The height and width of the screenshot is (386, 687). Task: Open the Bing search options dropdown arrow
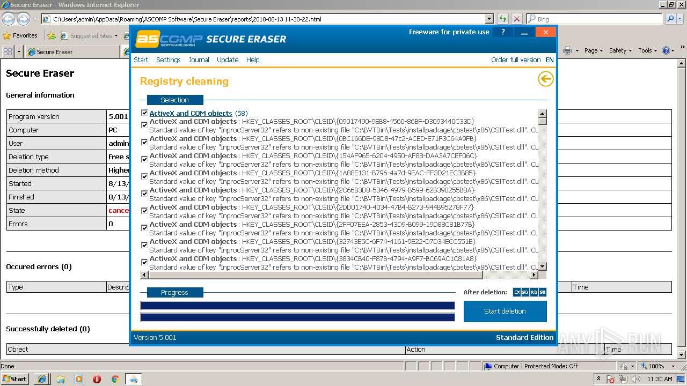pyautogui.click(x=681, y=19)
